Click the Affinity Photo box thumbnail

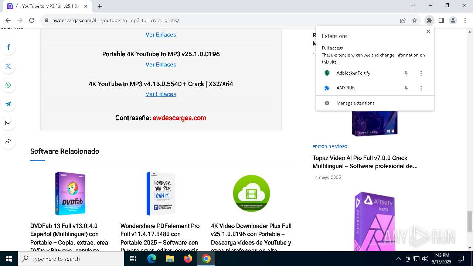[374, 222]
